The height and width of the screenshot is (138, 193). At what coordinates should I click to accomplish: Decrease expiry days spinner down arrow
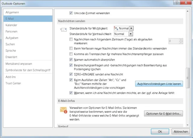pos(181,43)
